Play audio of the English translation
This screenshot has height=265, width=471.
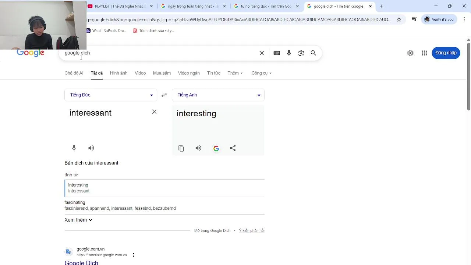tap(198, 148)
